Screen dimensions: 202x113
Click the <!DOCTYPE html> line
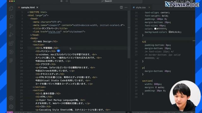pos(37,12)
